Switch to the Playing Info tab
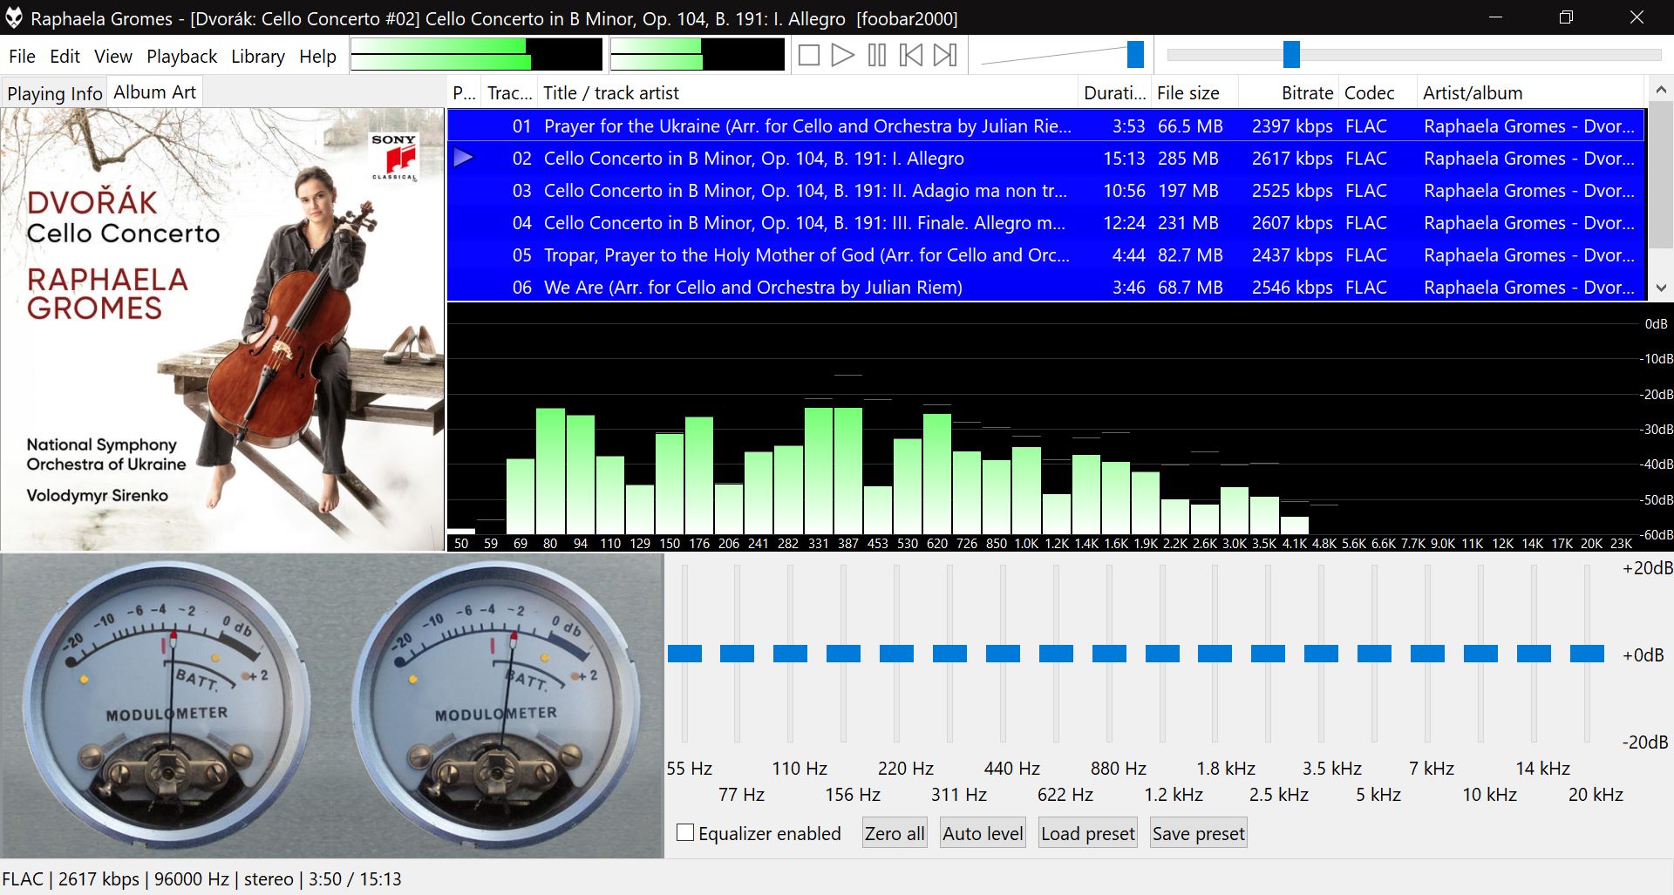Viewport: 1674px width, 895px height. click(x=54, y=93)
